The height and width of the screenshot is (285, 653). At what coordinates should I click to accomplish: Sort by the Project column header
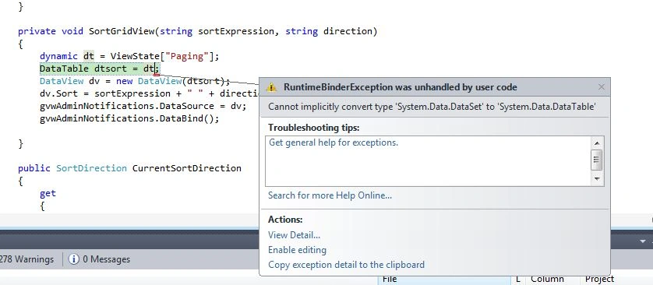pyautogui.click(x=599, y=280)
